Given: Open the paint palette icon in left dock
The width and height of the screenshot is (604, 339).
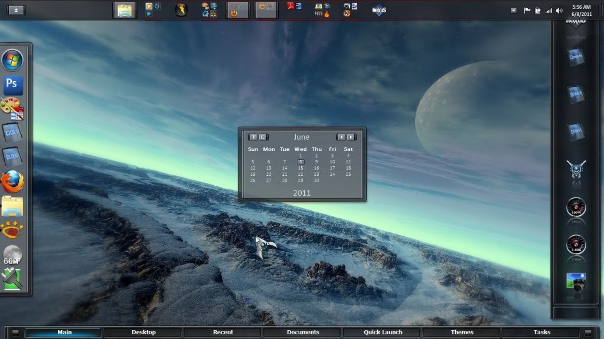Looking at the screenshot, I should [12, 108].
